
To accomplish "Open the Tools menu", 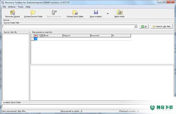I will click(x=21, y=7).
